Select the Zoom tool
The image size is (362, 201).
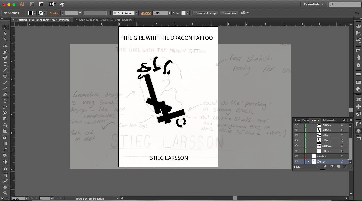pyautogui.click(x=5, y=193)
